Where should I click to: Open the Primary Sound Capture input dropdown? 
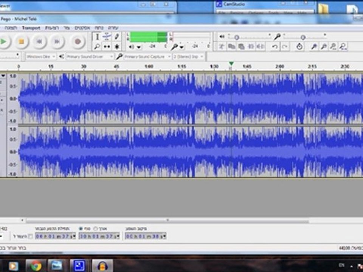(x=147, y=57)
